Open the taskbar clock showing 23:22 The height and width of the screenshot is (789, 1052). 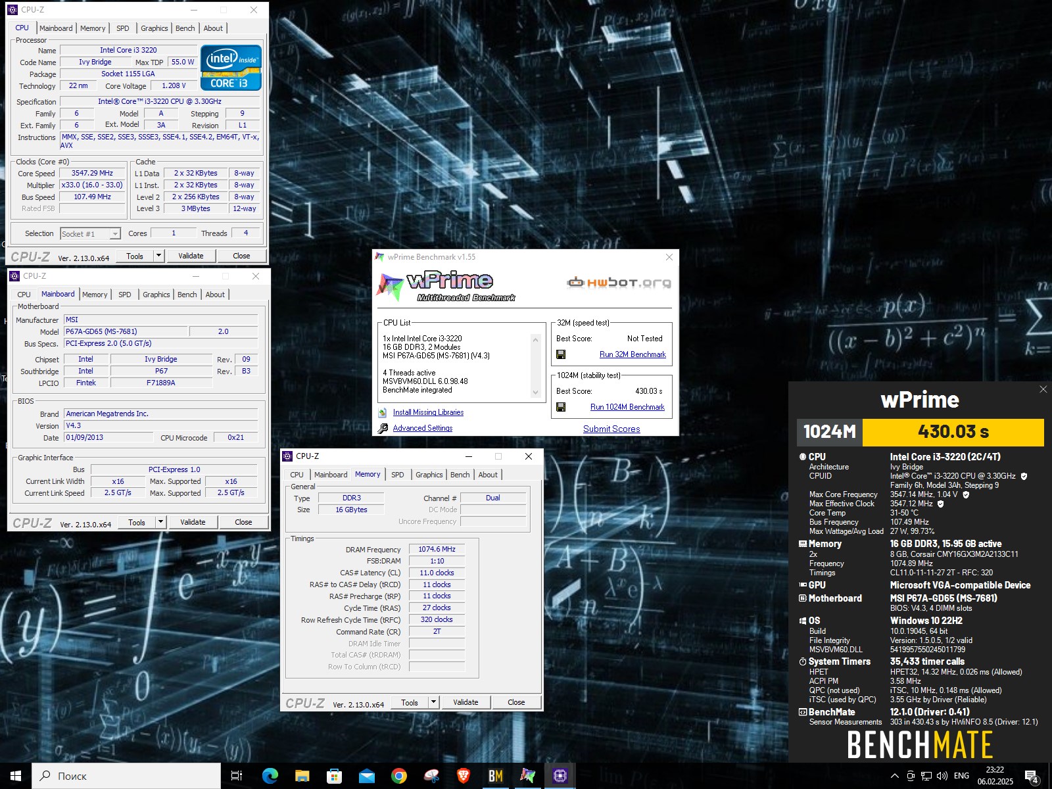(x=995, y=776)
